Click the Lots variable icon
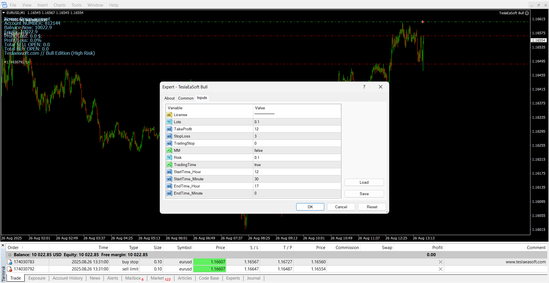Image resolution: width=549 pixels, height=283 pixels. coord(169,122)
